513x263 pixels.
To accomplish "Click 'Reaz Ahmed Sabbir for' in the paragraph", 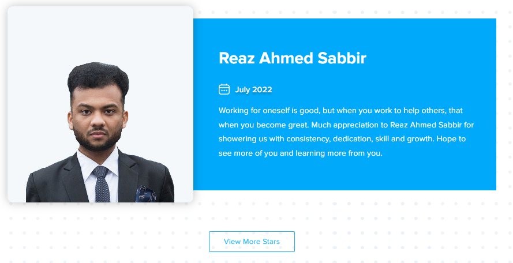I will [432, 125].
